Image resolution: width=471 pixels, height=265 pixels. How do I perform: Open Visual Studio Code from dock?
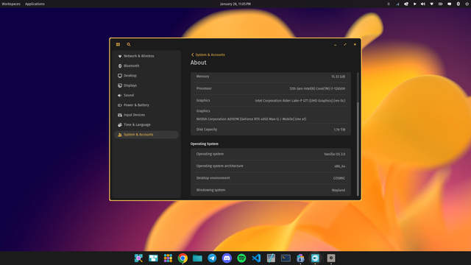point(256,258)
